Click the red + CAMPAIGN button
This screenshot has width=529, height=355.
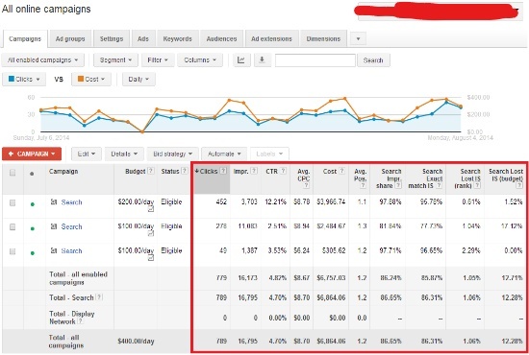tap(32, 154)
